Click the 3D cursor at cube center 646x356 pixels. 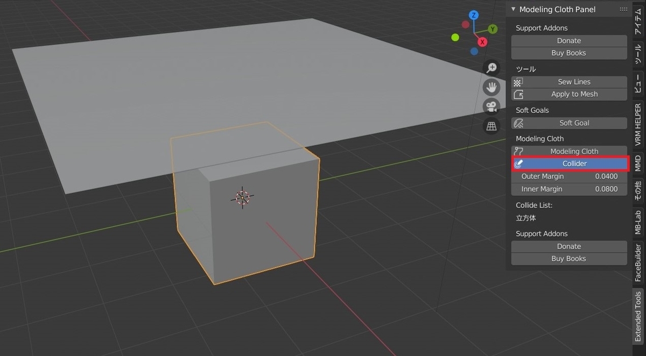pyautogui.click(x=242, y=197)
